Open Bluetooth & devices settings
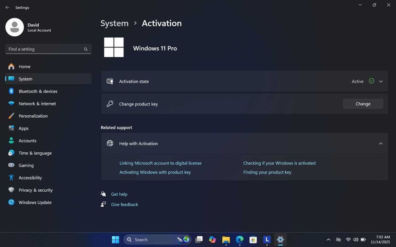The height and width of the screenshot is (247, 396). (48, 91)
